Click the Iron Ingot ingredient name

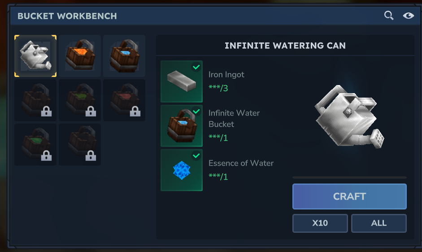click(x=226, y=75)
